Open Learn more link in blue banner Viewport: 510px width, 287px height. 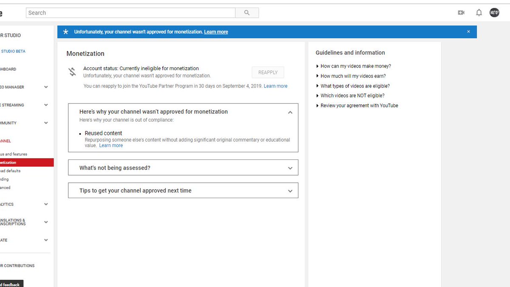[216, 32]
